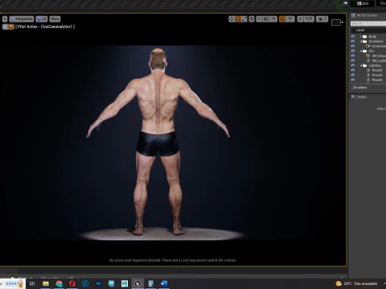386x289 pixels.
Task: Click the weather widget in system tray
Action: tap(356, 283)
